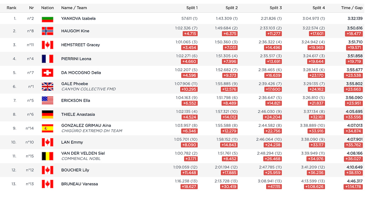
Task: Sort by the Rank column header
Action: click(11, 8)
